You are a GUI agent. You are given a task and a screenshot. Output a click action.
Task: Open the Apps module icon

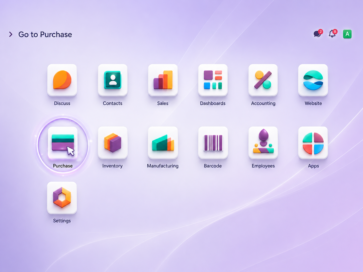313,143
